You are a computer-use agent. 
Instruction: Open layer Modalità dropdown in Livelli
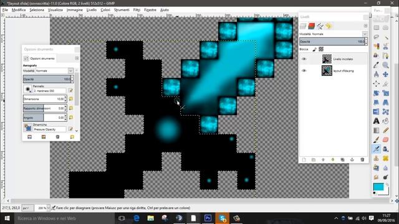[365, 34]
